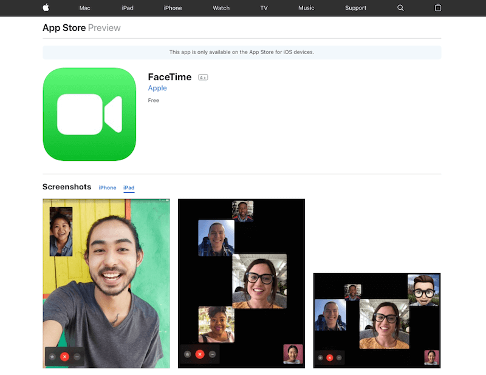The height and width of the screenshot is (375, 486).
Task: Open the portrait group call screenshot
Action: click(x=241, y=283)
